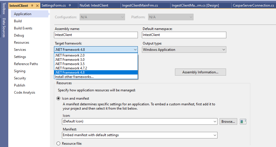Select Resource file radio button

click(58, 144)
